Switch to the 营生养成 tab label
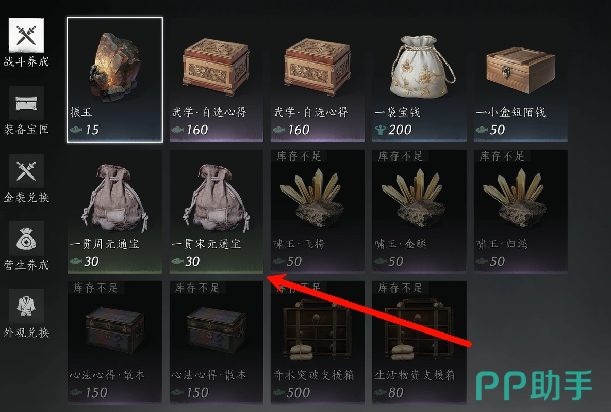Screen dimensions: 611x412 (x=26, y=265)
